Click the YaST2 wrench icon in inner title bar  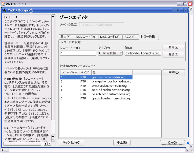(x=5, y=10)
